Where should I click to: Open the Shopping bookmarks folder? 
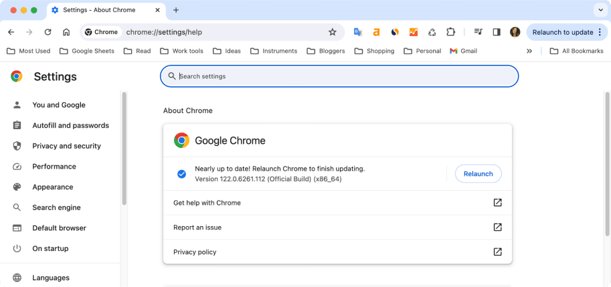click(375, 51)
